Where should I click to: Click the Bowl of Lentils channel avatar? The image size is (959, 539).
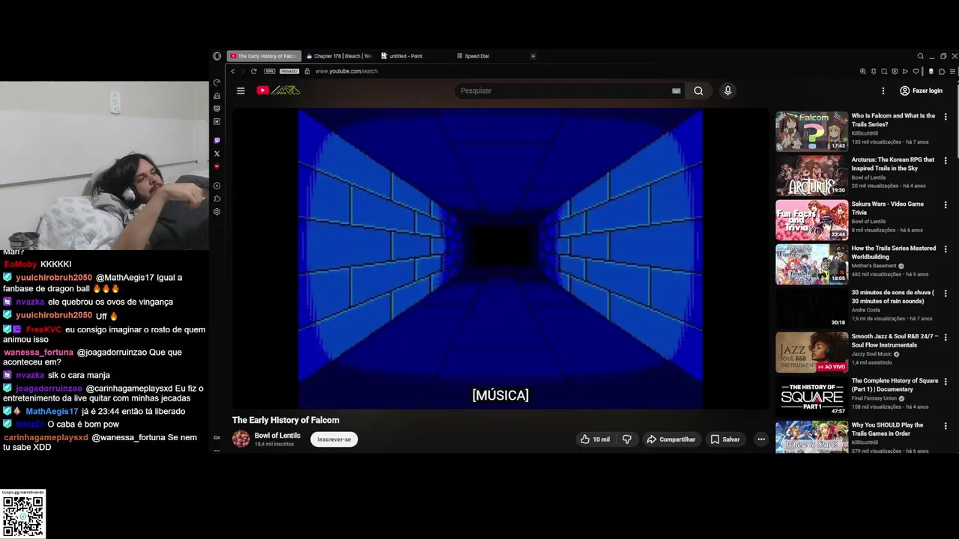(241, 439)
